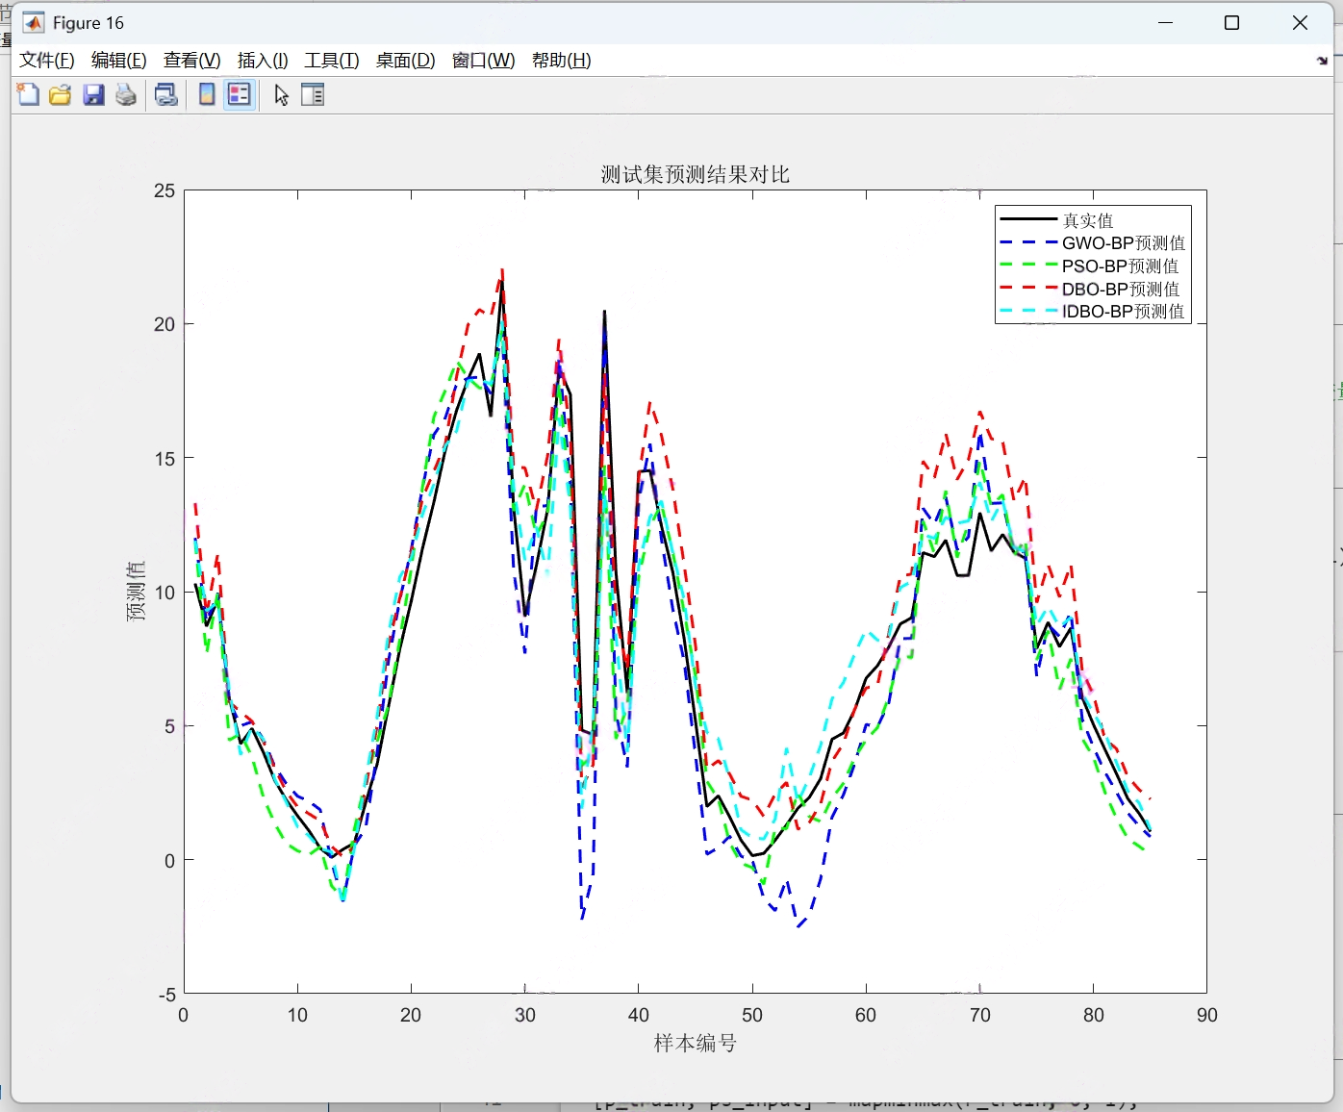Click the x-axis tick label 10
Image resolution: width=1343 pixels, height=1112 pixels.
click(297, 1015)
